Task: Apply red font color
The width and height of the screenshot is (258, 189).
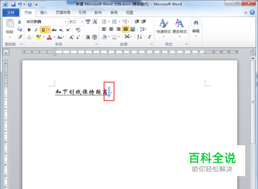Action: coord(49,37)
